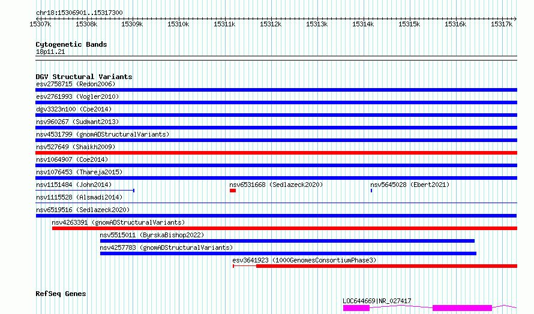
Task: Select red nsv4263391 gnomAD variant bar
Action: click(285, 228)
